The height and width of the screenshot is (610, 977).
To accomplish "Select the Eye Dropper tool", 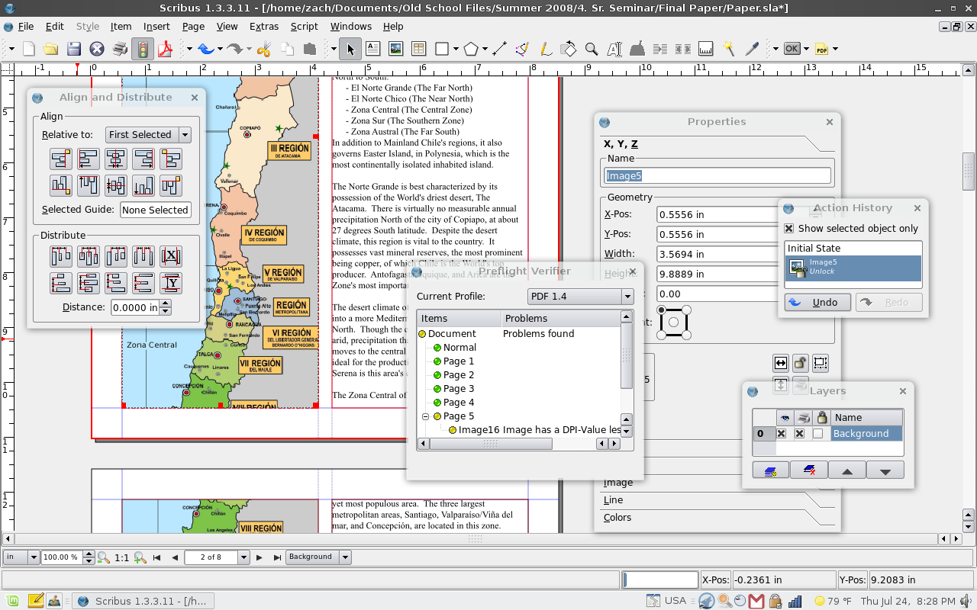I will [x=750, y=48].
